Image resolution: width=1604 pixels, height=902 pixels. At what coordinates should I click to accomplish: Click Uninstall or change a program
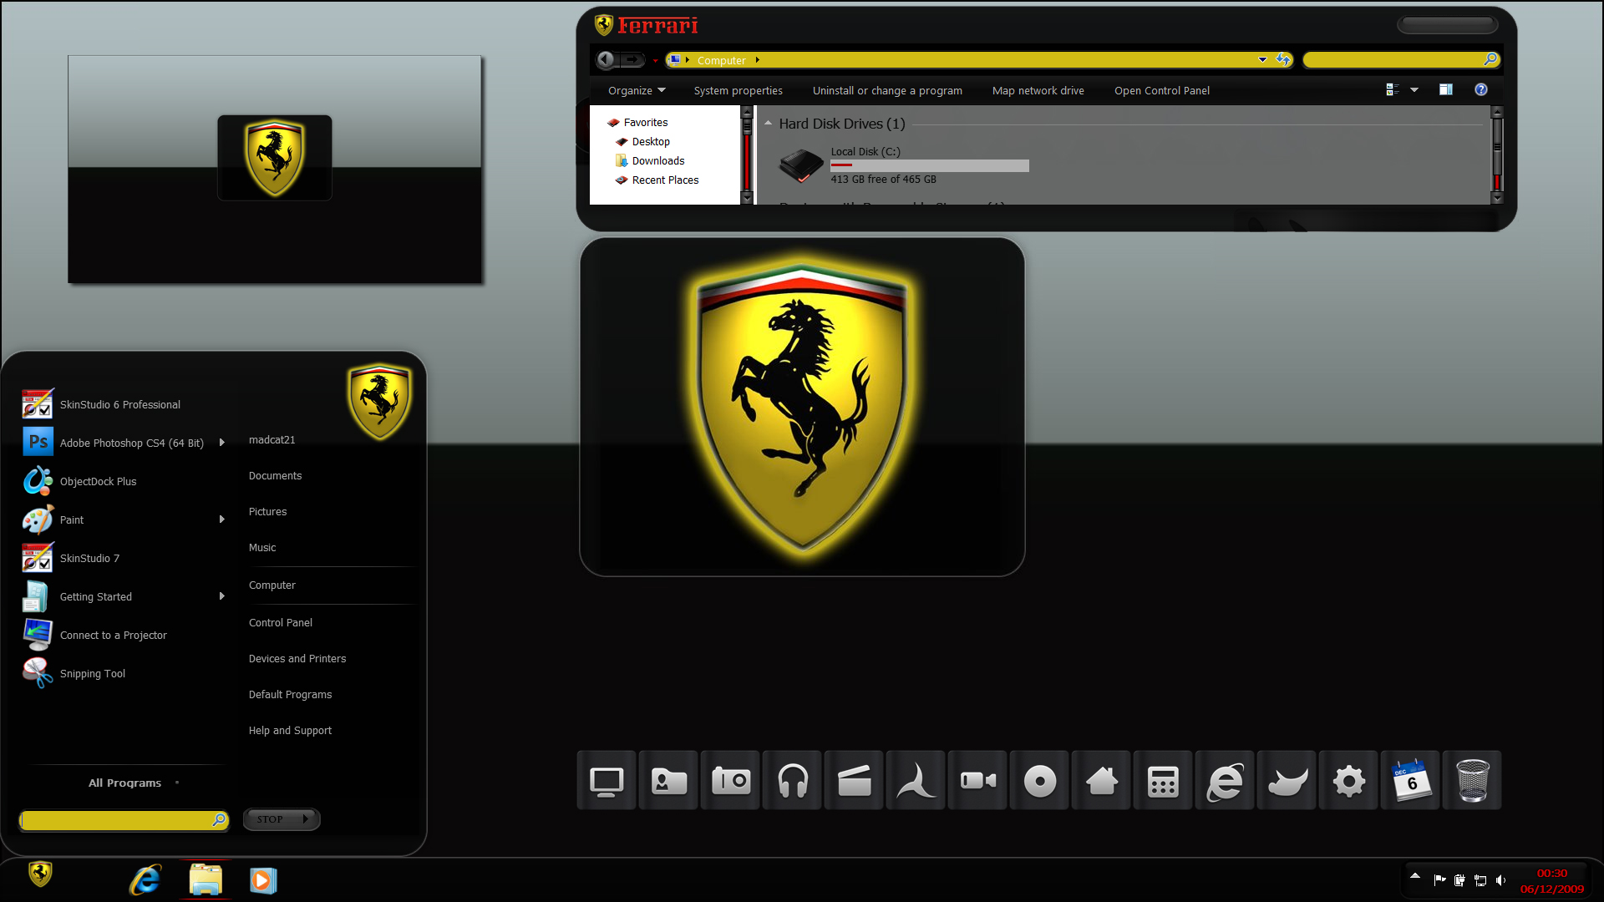tap(887, 90)
